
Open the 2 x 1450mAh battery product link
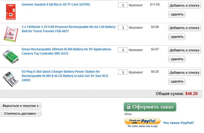pyautogui.click(x=69, y=29)
